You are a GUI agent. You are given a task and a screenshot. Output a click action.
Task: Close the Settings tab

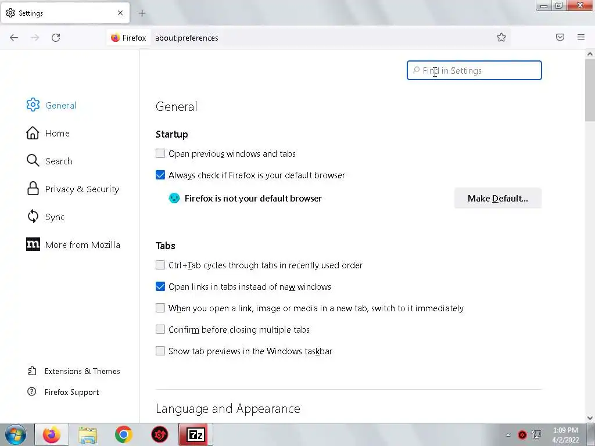(x=120, y=13)
